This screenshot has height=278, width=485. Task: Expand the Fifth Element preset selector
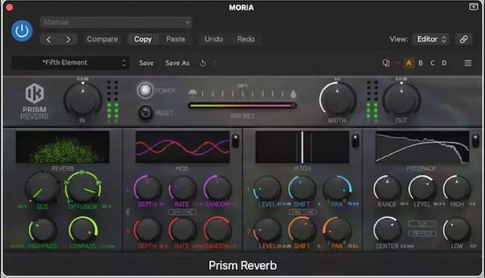click(x=70, y=63)
